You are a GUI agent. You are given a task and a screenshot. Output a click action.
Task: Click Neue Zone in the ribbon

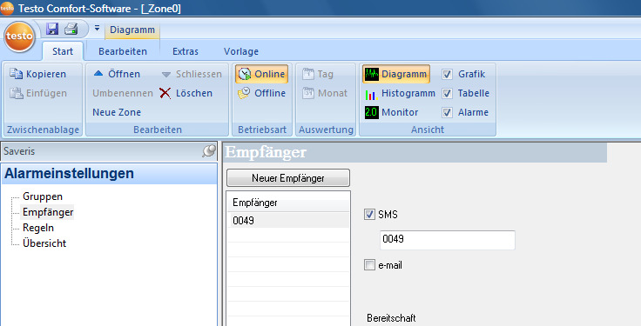117,112
